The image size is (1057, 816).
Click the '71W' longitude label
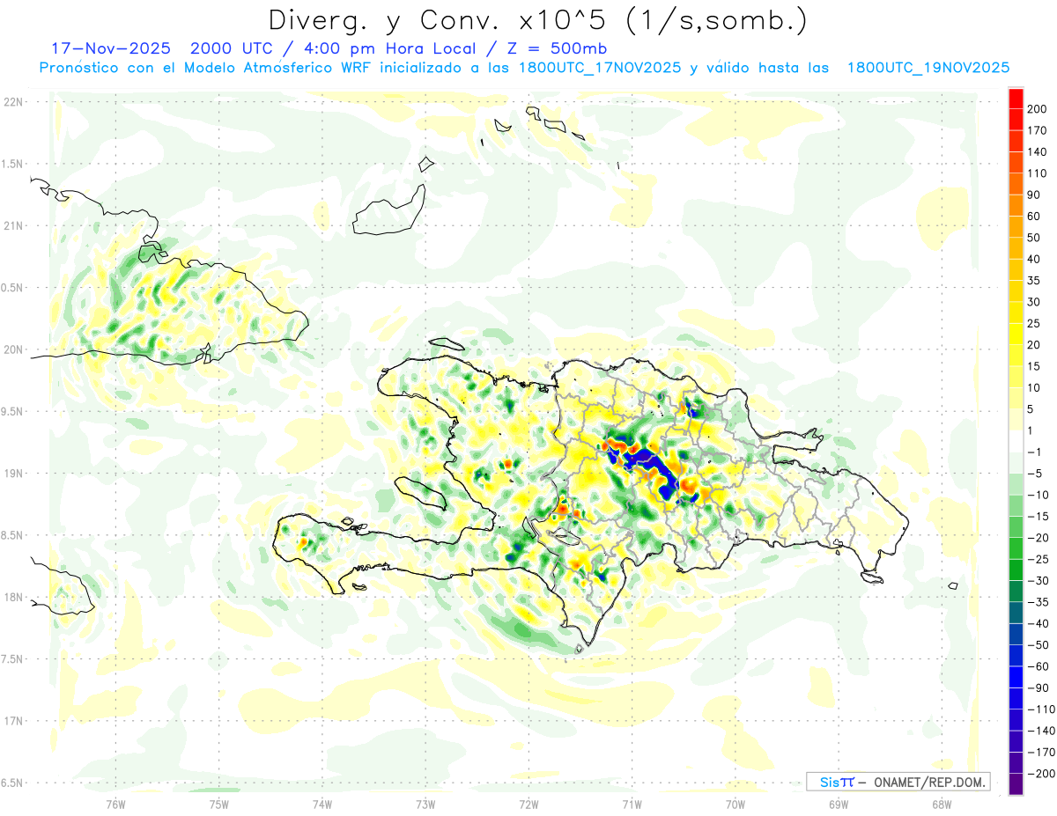[x=631, y=804]
